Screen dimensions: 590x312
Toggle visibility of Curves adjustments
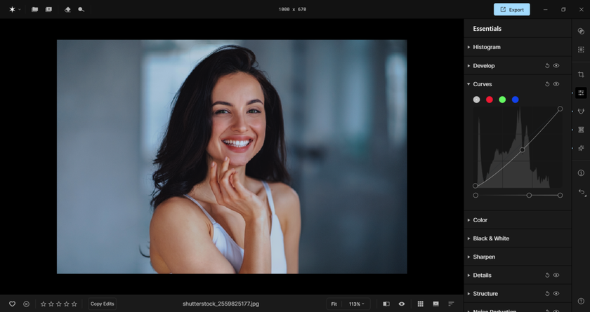click(556, 84)
